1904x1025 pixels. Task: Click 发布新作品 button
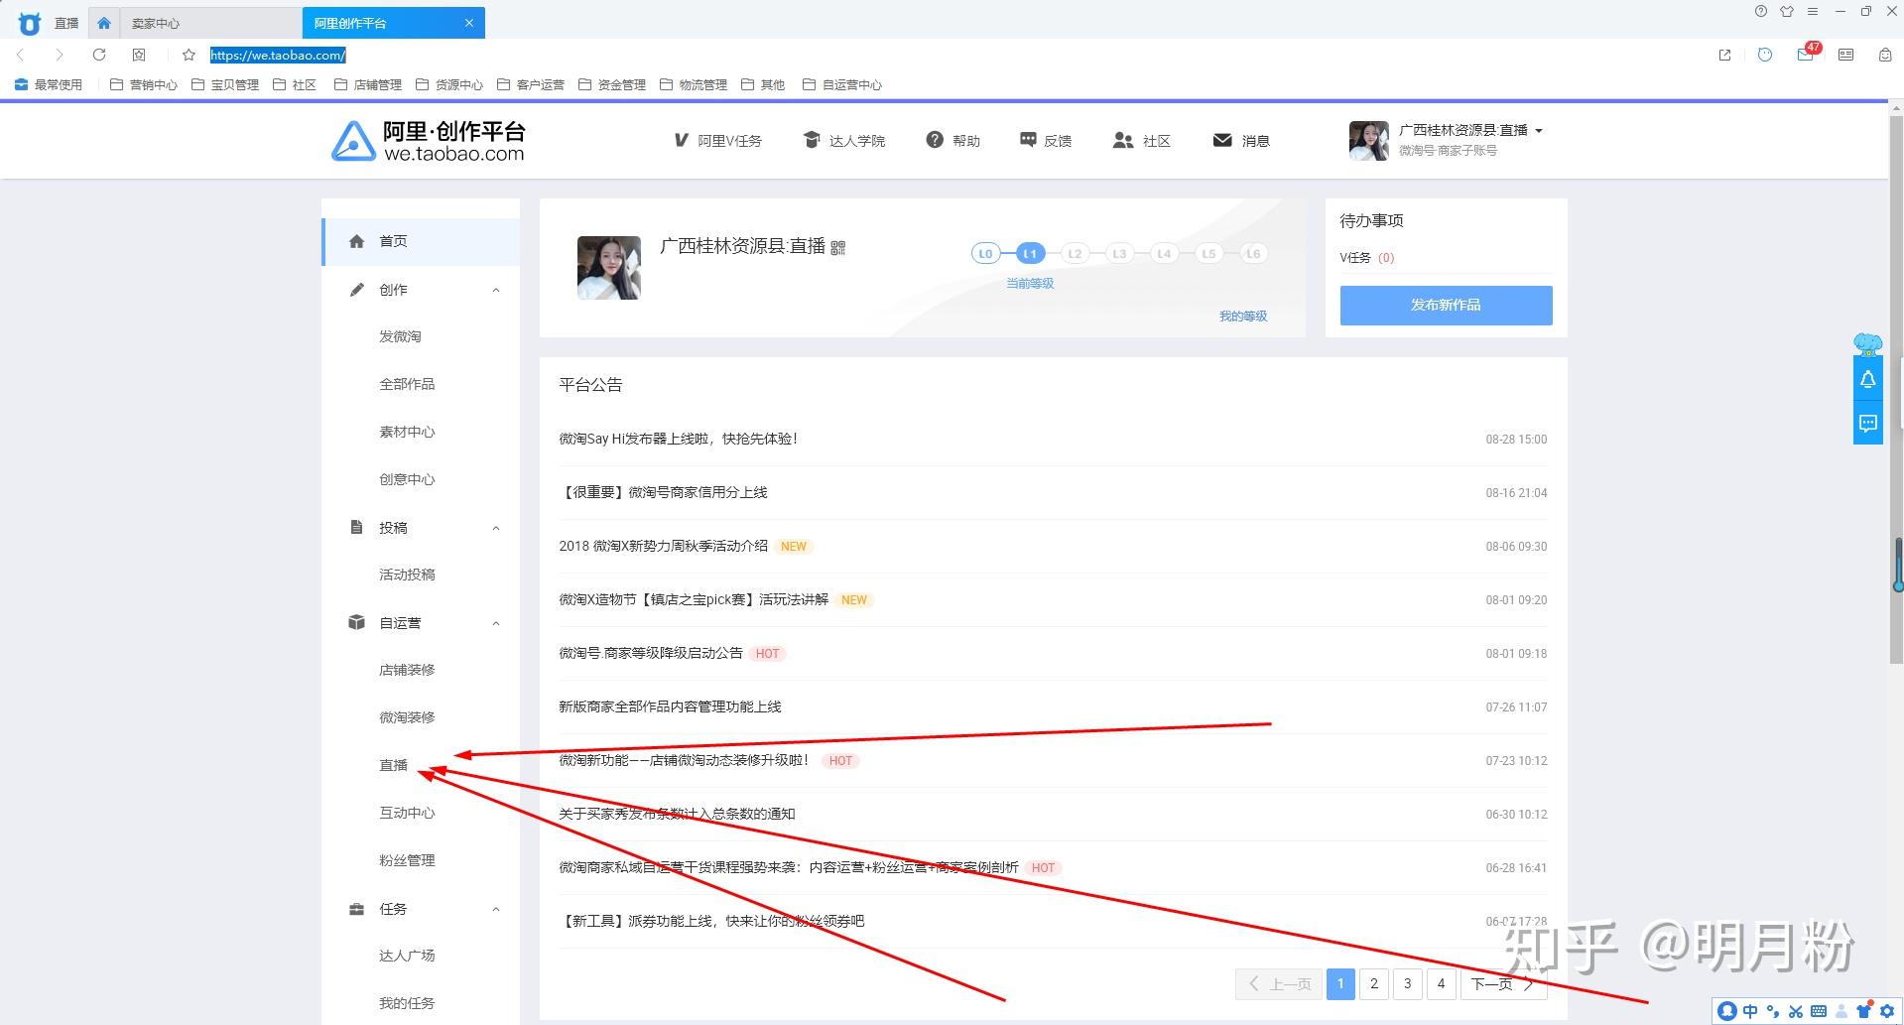tap(1446, 306)
